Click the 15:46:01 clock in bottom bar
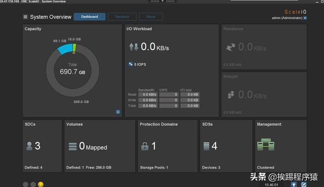Viewport: 324px width, 187px height. click(271, 185)
